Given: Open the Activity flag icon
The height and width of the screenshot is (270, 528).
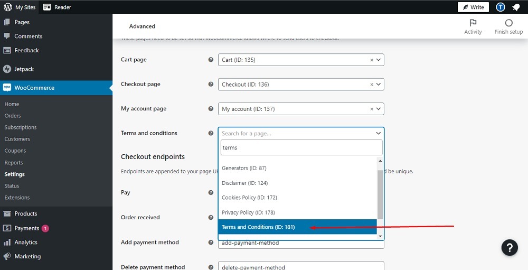Looking at the screenshot, I should 473,23.
